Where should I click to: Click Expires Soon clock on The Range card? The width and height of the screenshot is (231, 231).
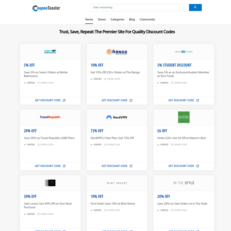pyautogui.click(x=105, y=79)
